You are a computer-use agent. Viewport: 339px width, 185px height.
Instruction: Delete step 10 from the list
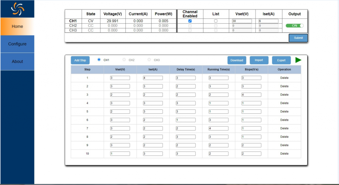point(284,154)
